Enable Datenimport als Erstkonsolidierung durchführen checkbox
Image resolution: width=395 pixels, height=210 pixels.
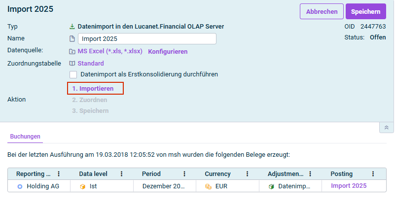73,74
